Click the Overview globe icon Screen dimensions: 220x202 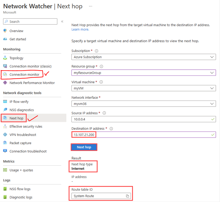[5, 31]
